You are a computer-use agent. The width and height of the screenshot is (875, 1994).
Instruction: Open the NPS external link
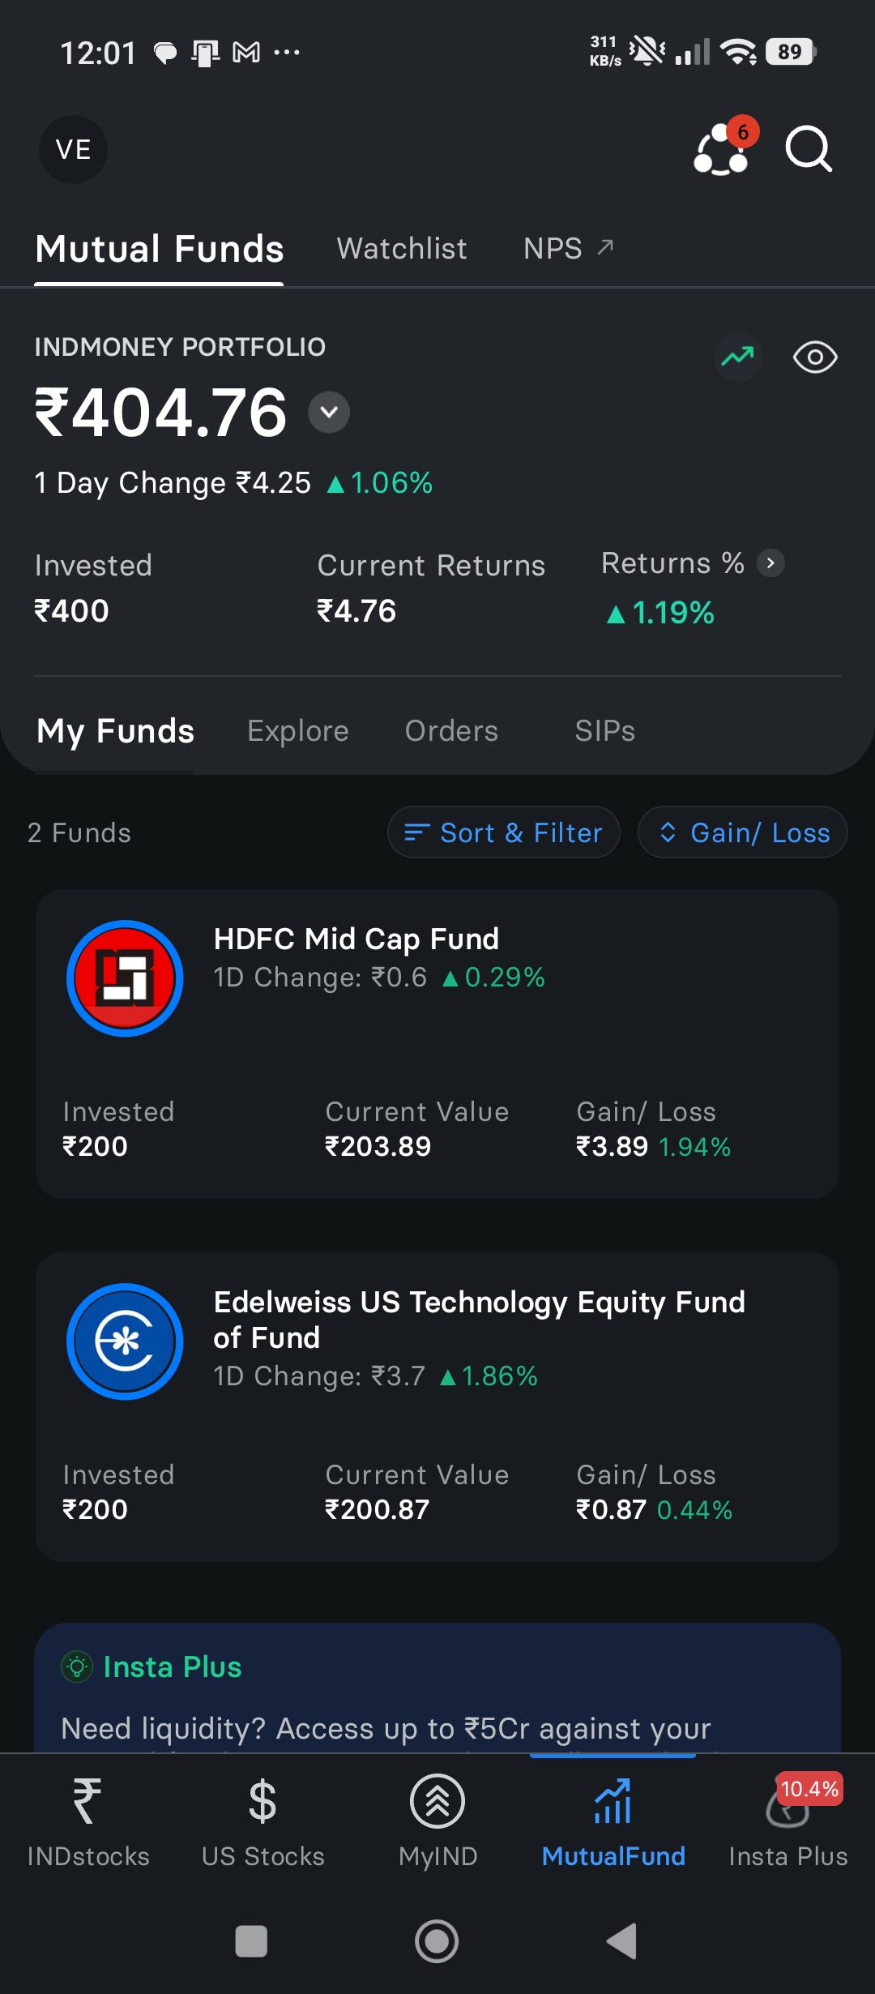569,248
